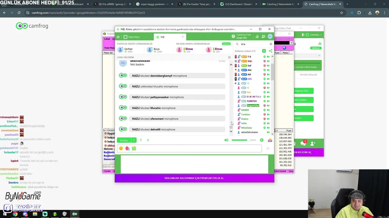Click the Windows Start button

pos(4,214)
